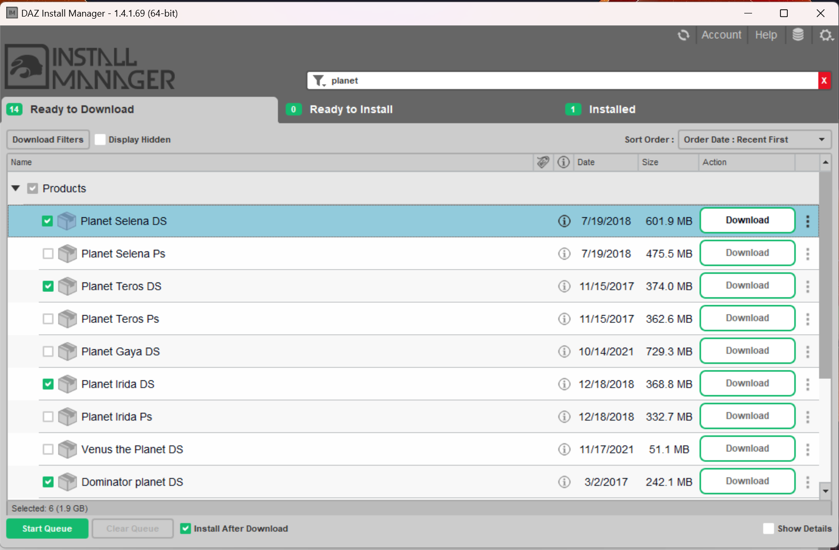
Task: Toggle the Display Hidden checkbox
Action: (x=100, y=140)
